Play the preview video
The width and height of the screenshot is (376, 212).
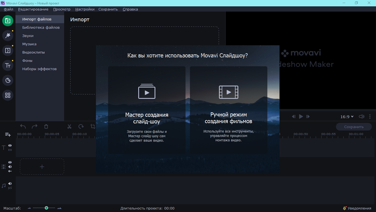click(301, 116)
